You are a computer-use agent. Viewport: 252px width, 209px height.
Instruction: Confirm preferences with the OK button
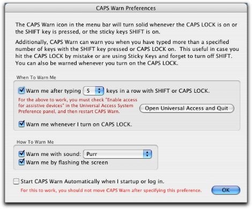pyautogui.click(x=226, y=190)
